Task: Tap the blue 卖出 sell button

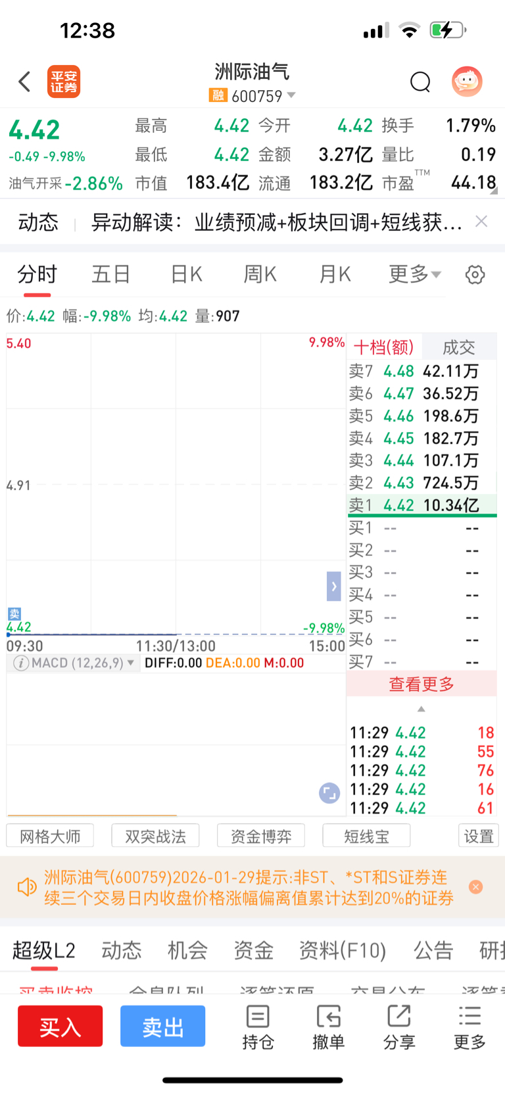Action: point(162,1026)
